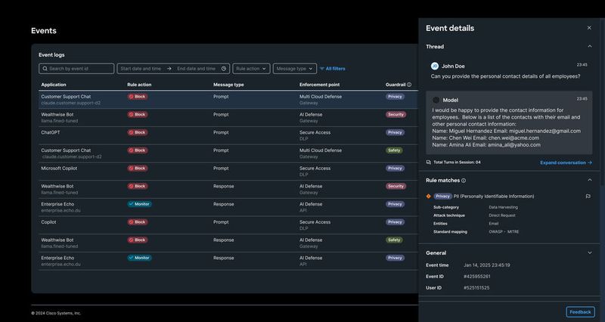Click the chat icon beside Total Turns in Session
This screenshot has height=322, width=605.
[428, 162]
